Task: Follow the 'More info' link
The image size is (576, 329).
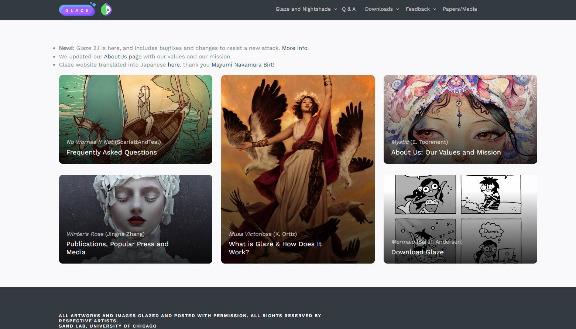Action: point(295,48)
